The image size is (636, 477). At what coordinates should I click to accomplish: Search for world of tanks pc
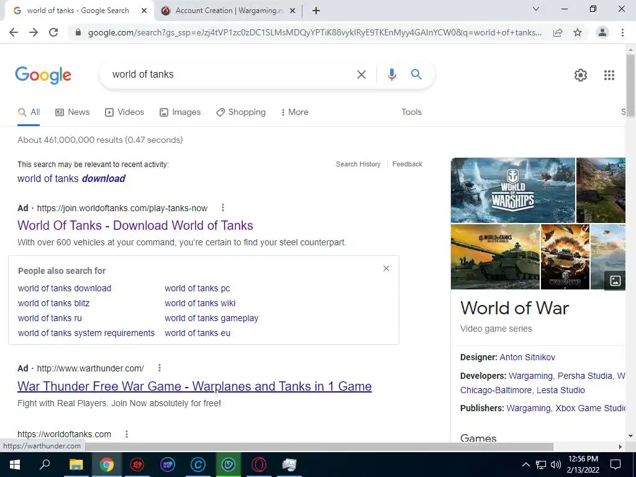click(x=197, y=288)
